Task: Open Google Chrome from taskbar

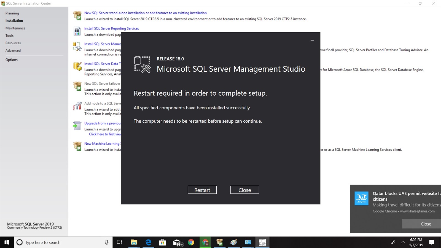Action: (x=191, y=242)
